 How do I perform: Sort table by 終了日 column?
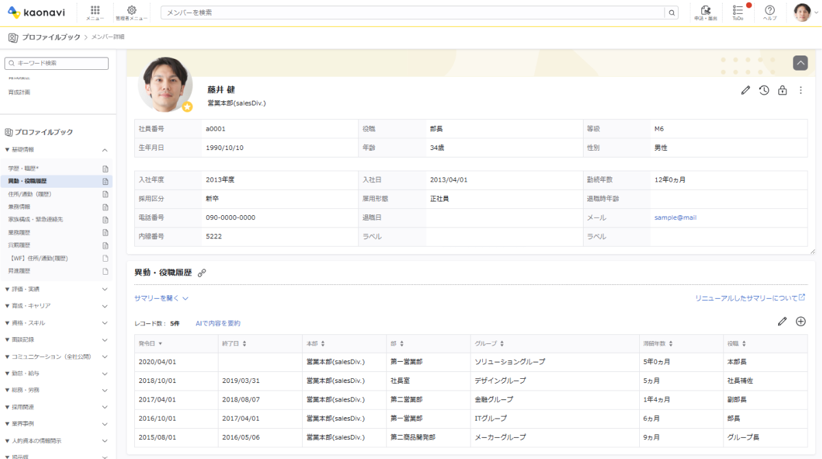(234, 343)
